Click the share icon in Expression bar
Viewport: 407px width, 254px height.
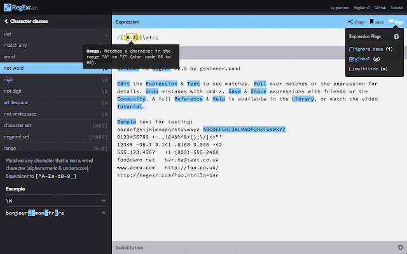click(x=350, y=22)
